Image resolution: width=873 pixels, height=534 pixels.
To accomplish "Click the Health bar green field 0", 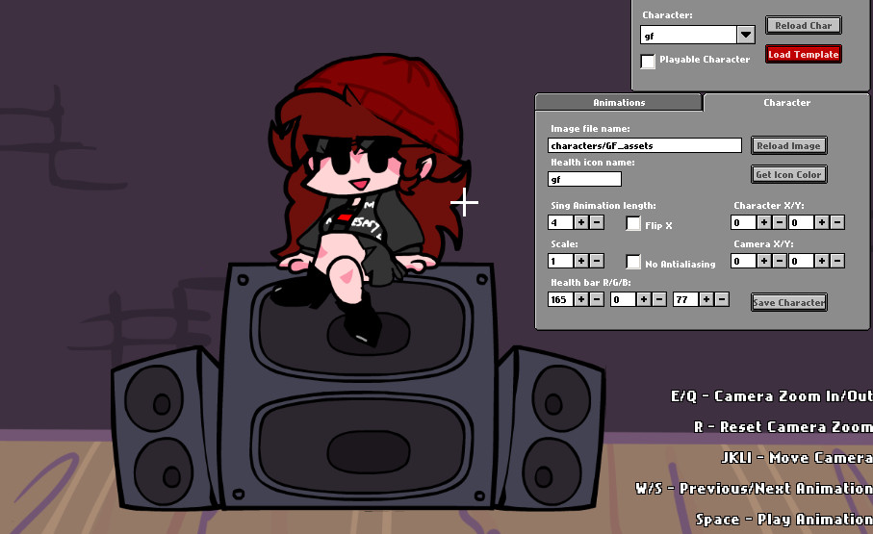I will tap(623, 299).
